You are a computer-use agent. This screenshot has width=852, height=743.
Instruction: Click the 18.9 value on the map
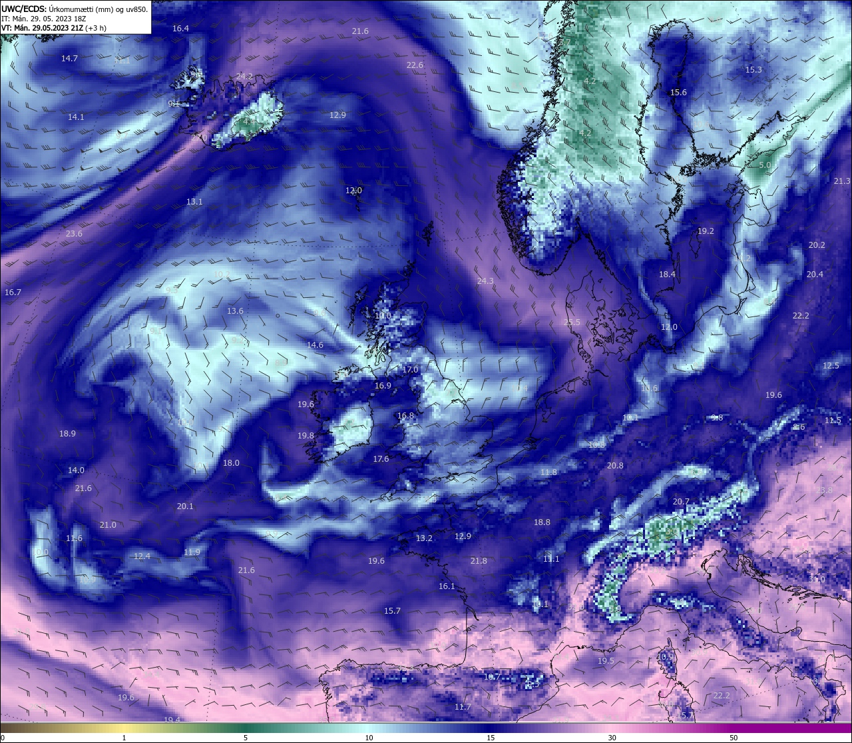pyautogui.click(x=67, y=434)
